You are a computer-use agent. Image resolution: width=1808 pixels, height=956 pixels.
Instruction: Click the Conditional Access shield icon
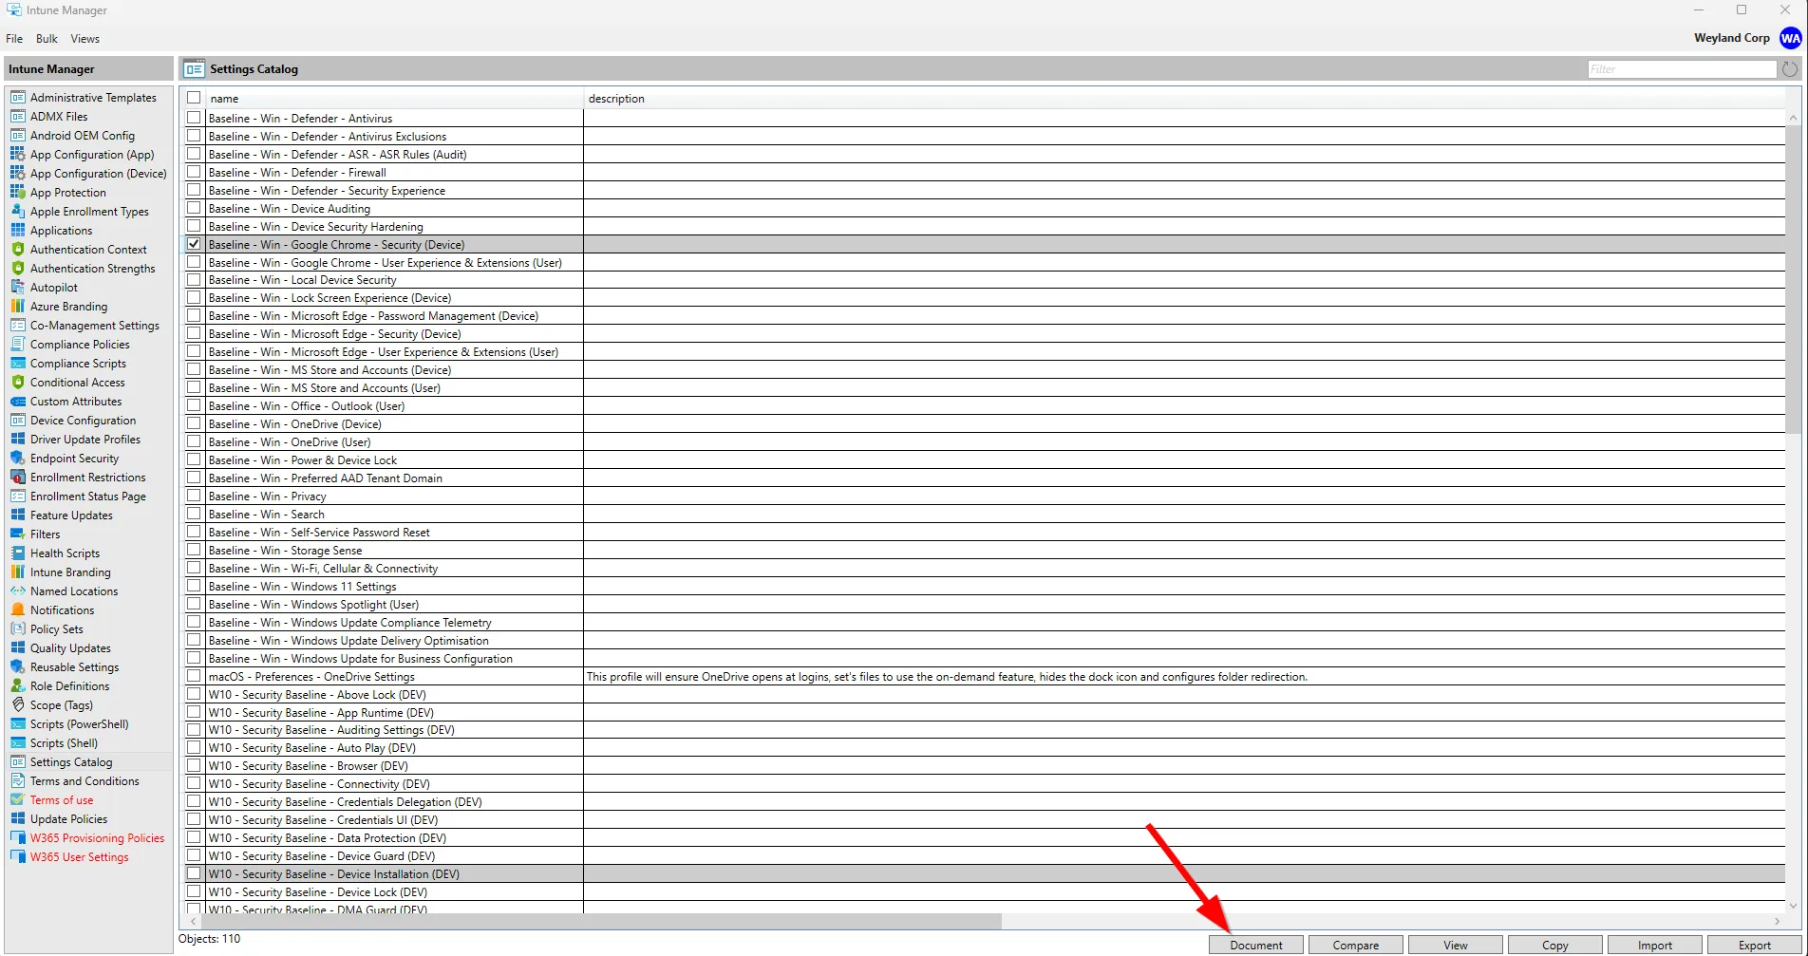coord(17,383)
